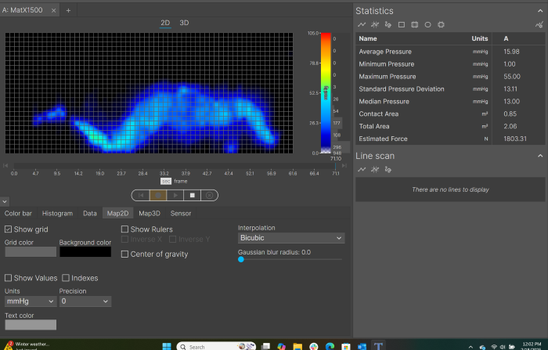
Task: Toggle the Indexes checkbox
Action: [x=66, y=278]
